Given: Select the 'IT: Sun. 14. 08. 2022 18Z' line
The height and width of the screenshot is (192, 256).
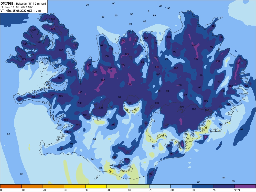Looking at the screenshot, I should coord(17,7).
